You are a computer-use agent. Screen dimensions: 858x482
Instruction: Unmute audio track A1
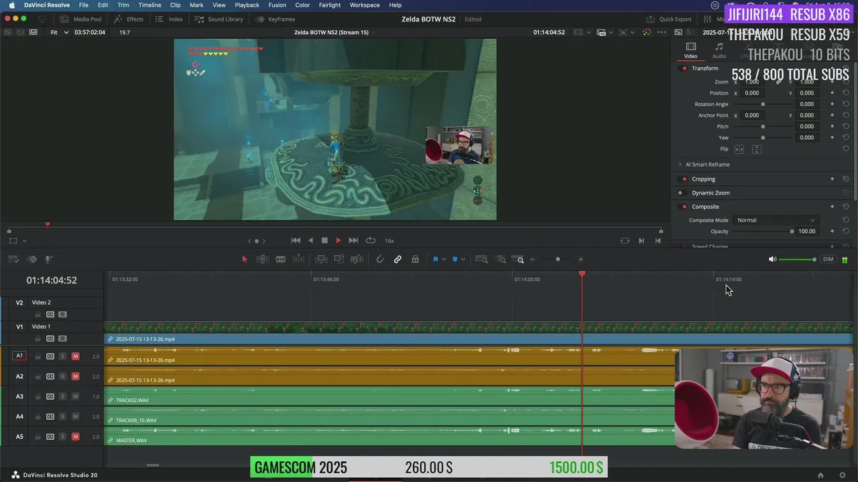[x=75, y=356]
